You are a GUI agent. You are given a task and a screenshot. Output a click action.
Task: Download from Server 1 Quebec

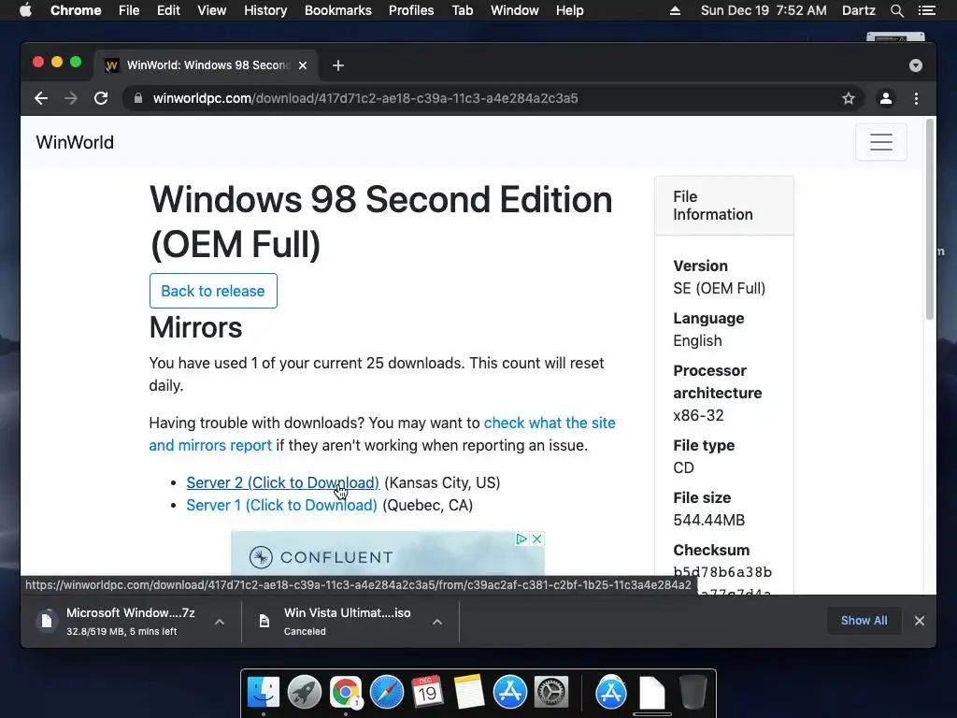[281, 505]
